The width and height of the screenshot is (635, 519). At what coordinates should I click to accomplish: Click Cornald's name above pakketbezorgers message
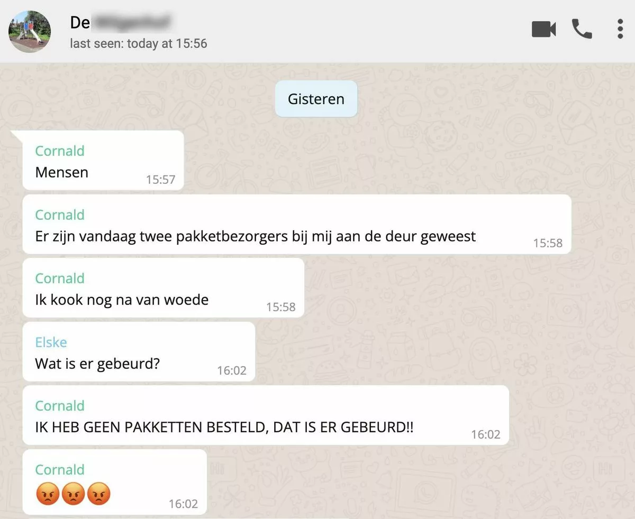(x=60, y=215)
